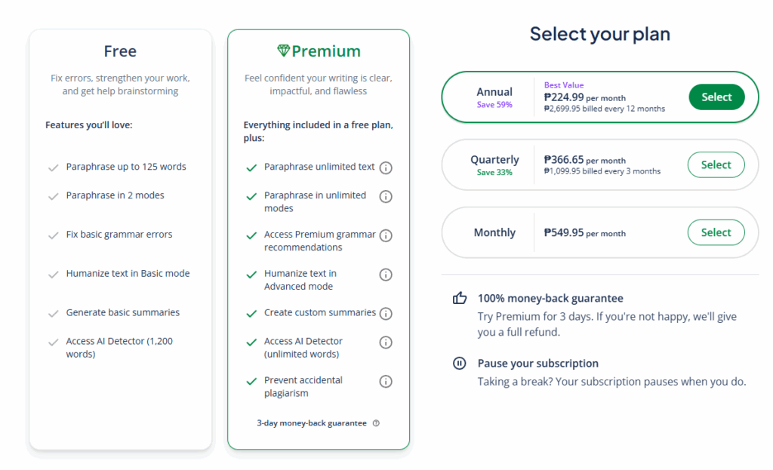Click info icon beside Paraphrase in unlimited modes

[x=386, y=196]
